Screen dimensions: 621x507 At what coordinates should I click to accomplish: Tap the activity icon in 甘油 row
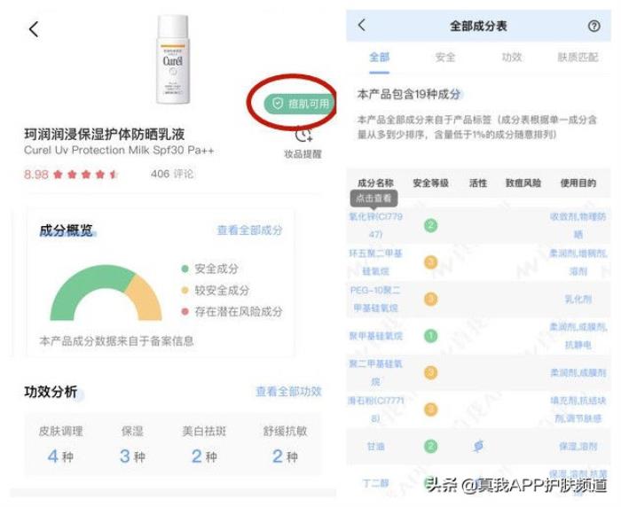pos(478,447)
